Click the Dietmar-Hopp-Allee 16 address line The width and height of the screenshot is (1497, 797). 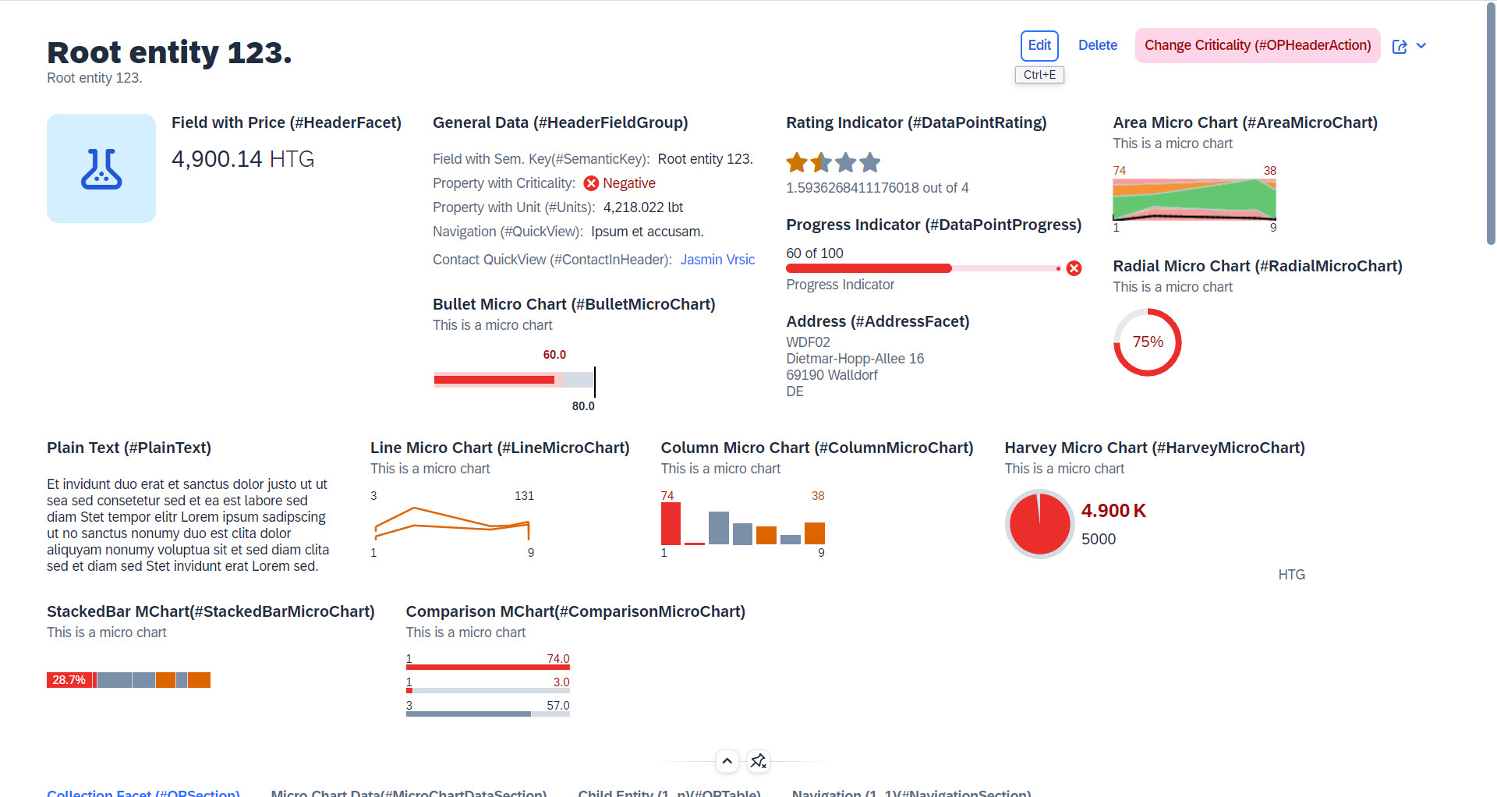tap(855, 359)
